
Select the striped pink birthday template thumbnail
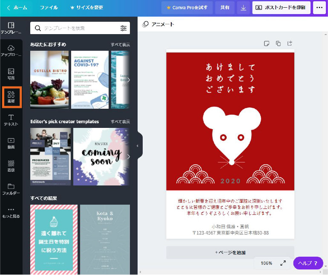tap(54, 239)
